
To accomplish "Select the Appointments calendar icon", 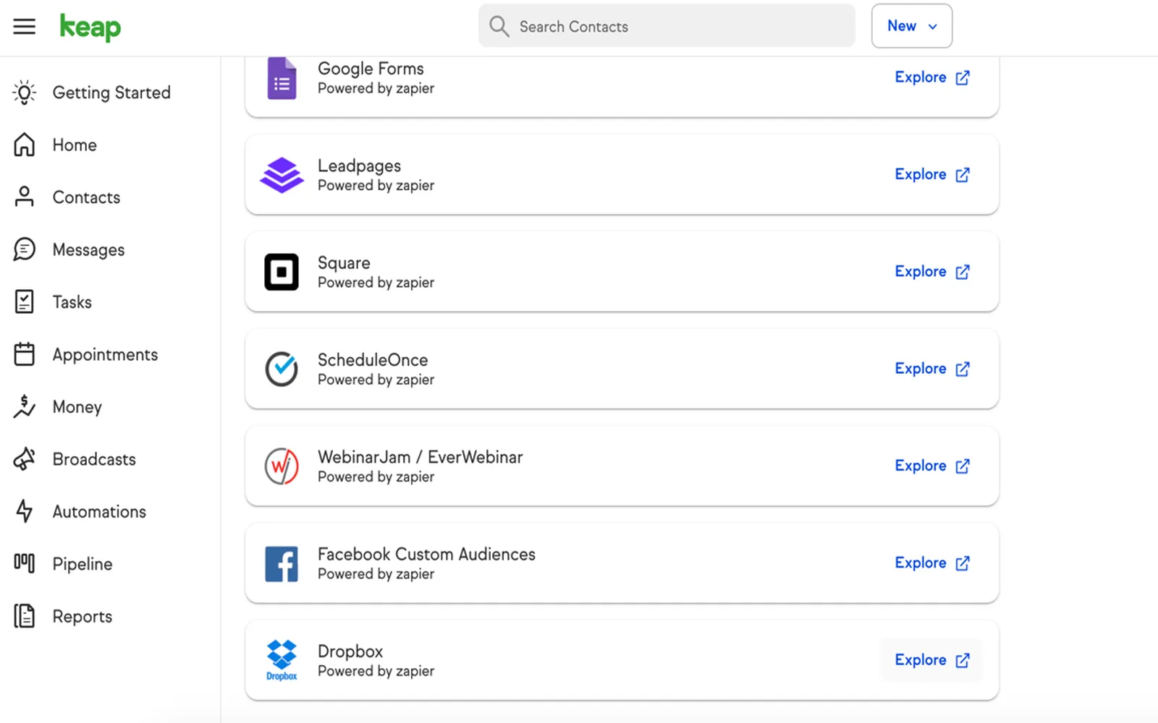I will (x=24, y=354).
